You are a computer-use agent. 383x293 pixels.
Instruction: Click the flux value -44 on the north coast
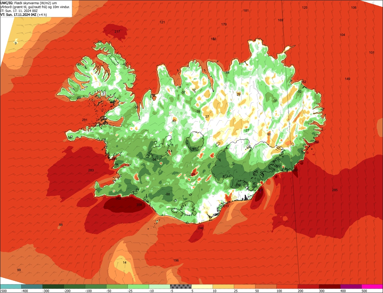coord(227,73)
